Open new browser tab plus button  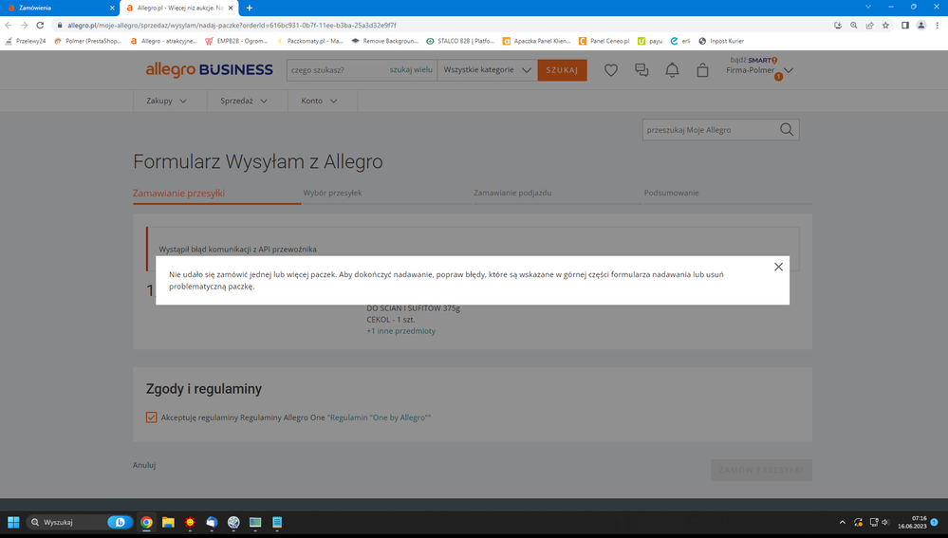[x=249, y=8]
